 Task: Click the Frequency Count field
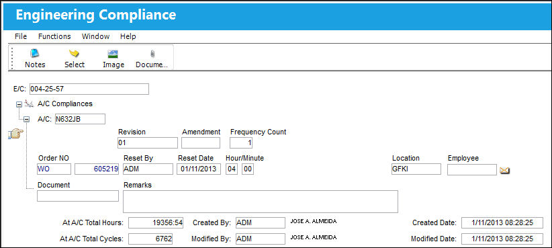coord(241,143)
